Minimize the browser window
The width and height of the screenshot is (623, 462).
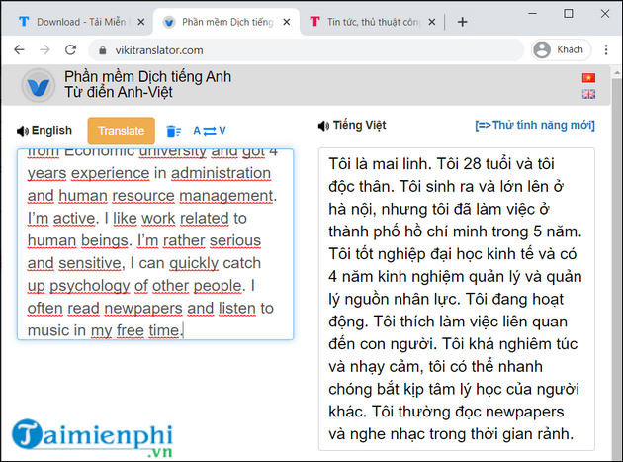point(532,14)
